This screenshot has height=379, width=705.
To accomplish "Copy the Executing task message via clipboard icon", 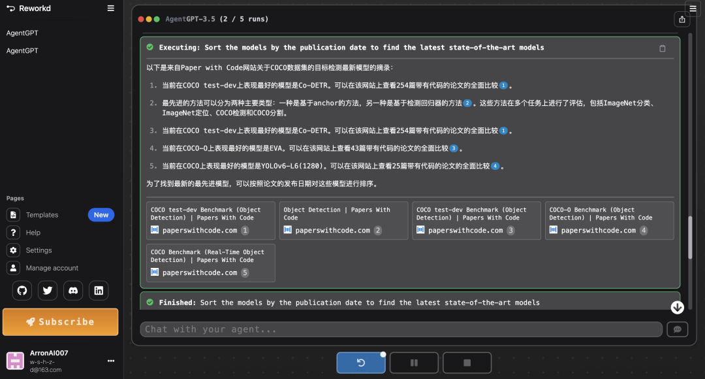I will (x=663, y=48).
